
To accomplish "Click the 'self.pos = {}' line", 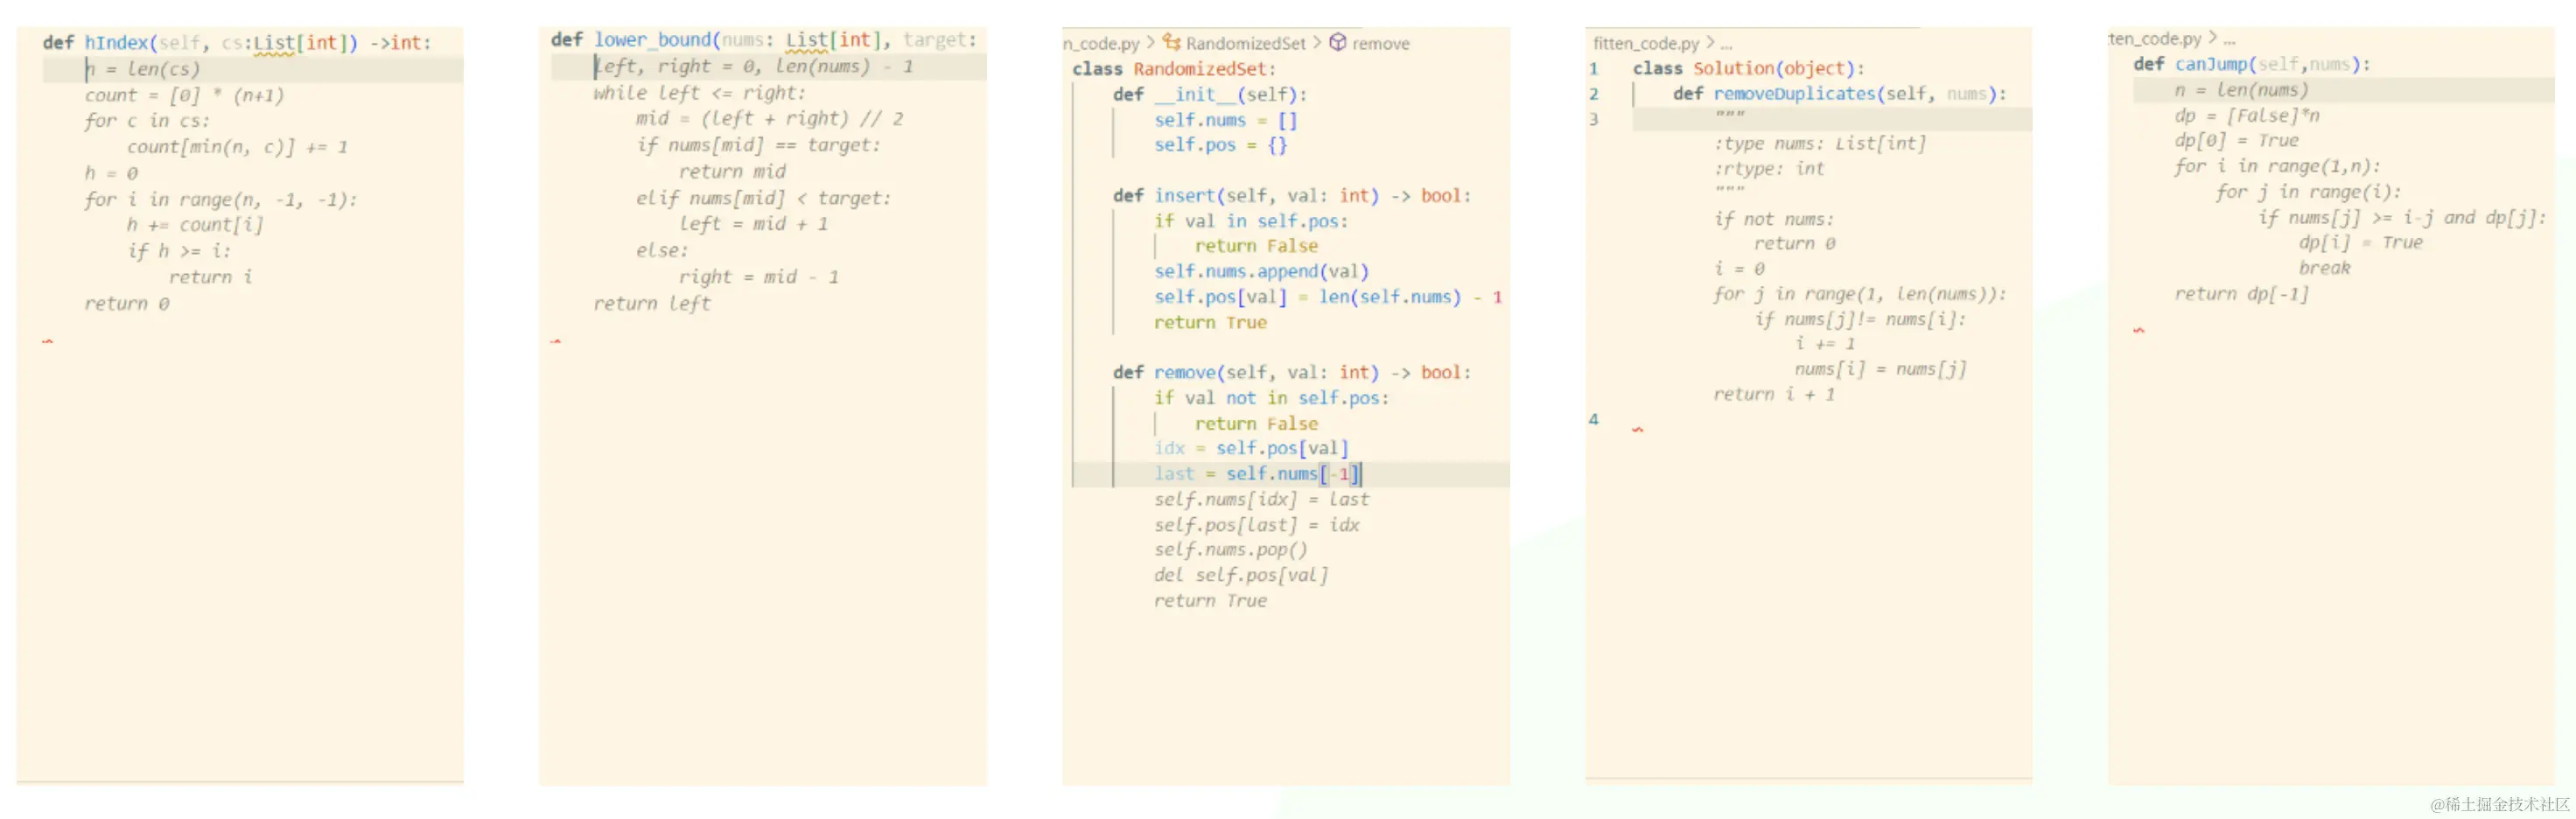I will click(1220, 145).
